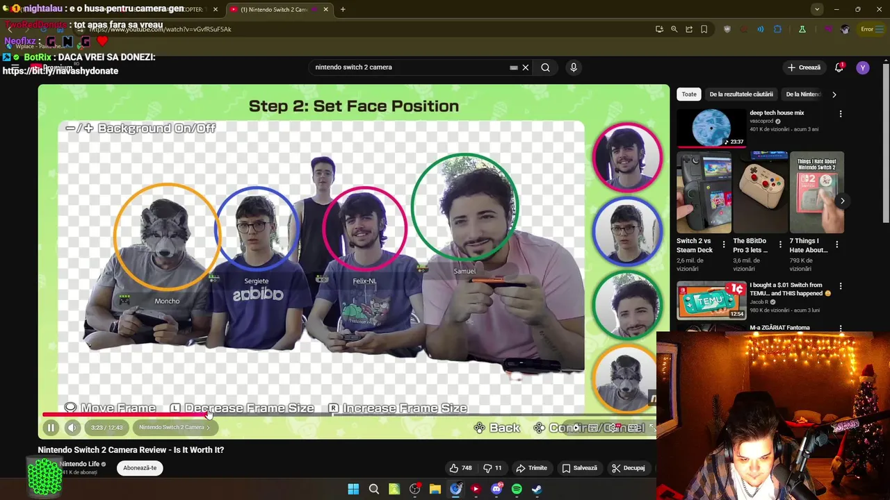This screenshot has width=890, height=500.
Task: Select the Toate filter chip
Action: click(689, 94)
